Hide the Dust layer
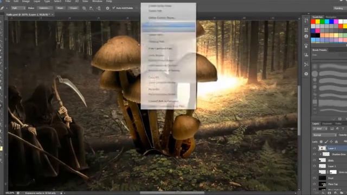This screenshot has width=347, height=195. click(314, 178)
